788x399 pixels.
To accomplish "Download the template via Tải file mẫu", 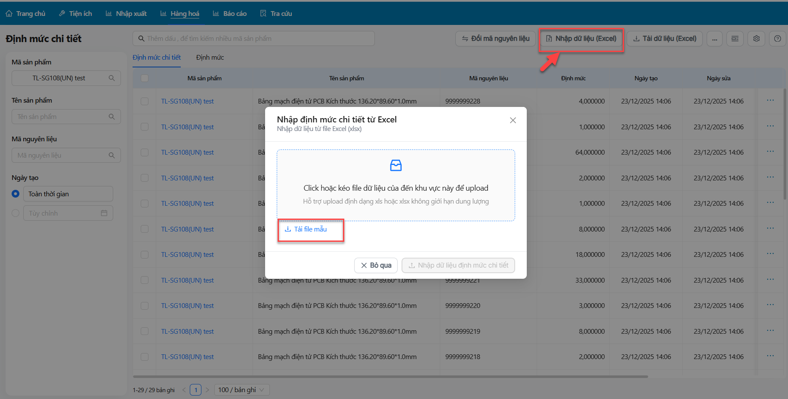I will tap(306, 229).
